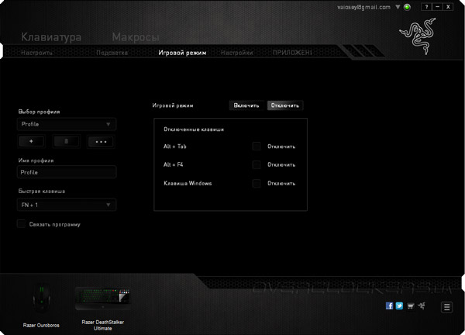
Task: Switch to the Подсветка subtab
Action: pyautogui.click(x=112, y=53)
